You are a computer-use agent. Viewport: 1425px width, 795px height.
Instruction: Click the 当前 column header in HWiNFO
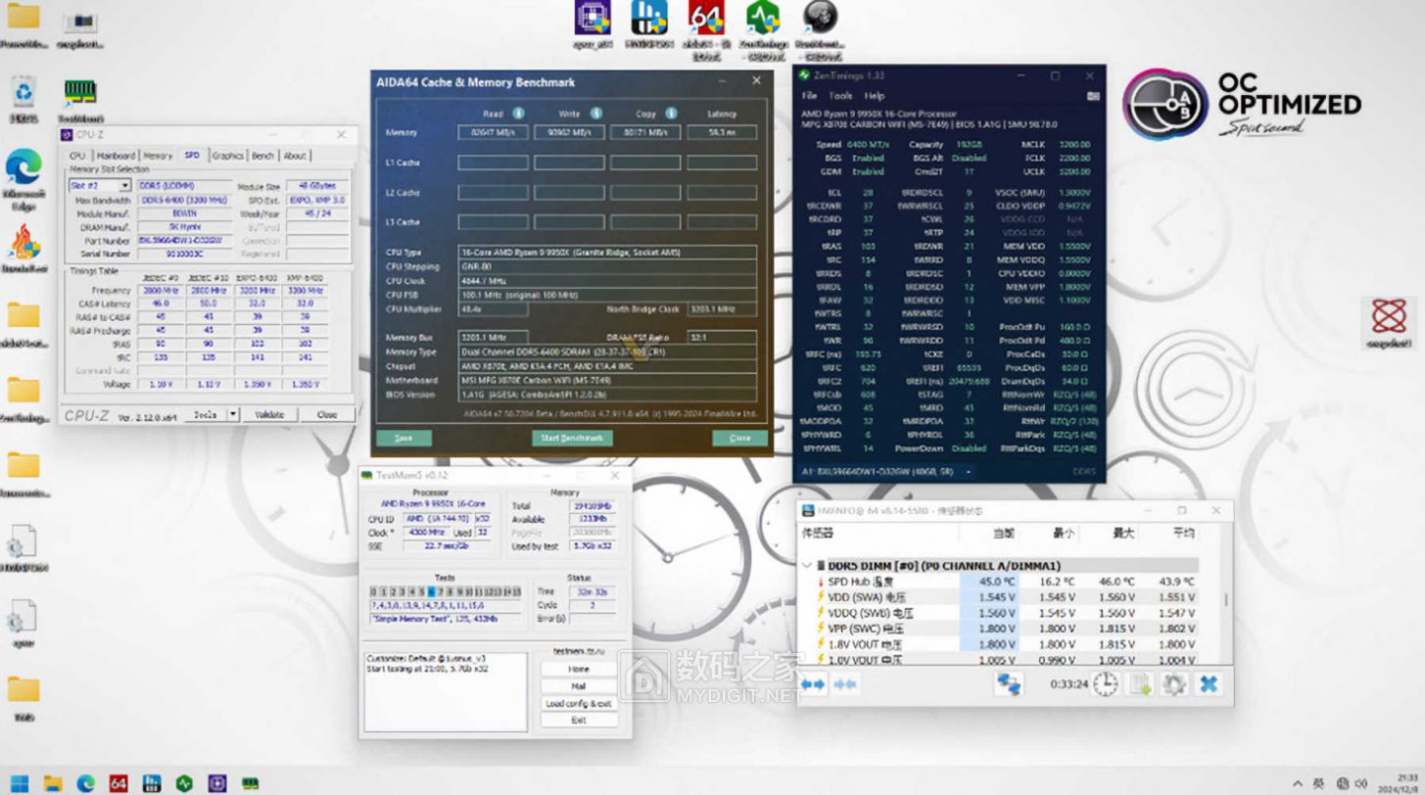1004,534
